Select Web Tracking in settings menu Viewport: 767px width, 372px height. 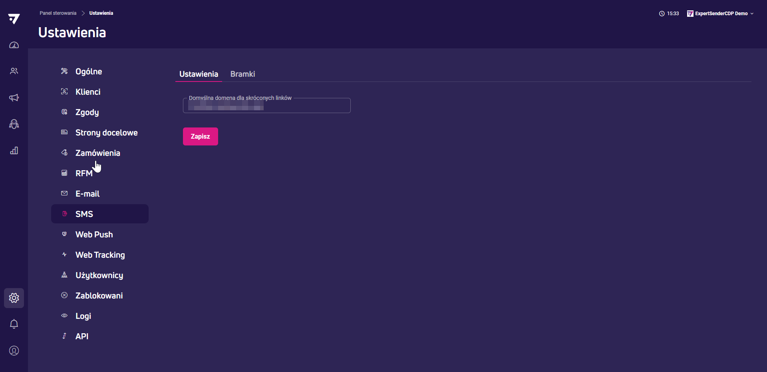coord(100,255)
